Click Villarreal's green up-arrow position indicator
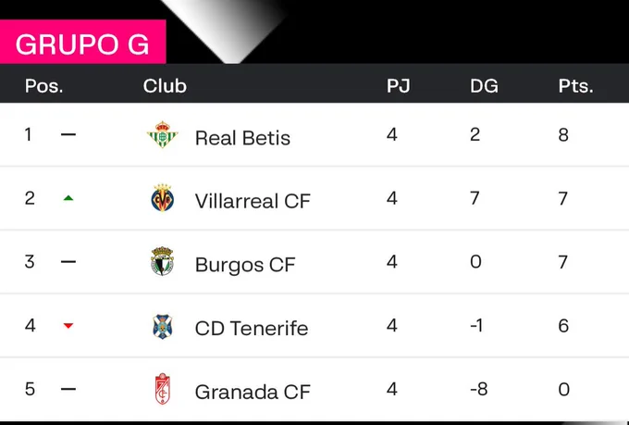This screenshot has width=629, height=425. [68, 198]
